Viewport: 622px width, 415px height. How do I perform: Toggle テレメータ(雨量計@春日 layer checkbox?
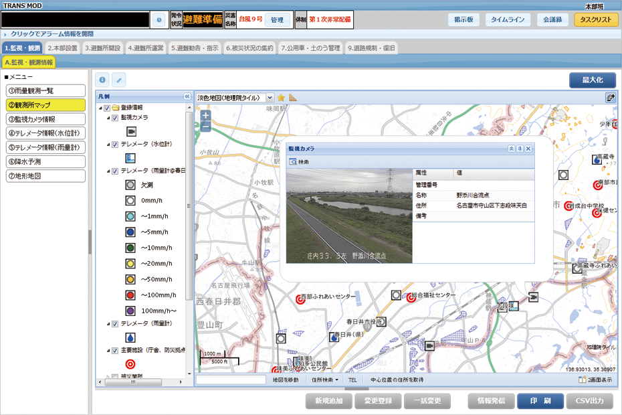coord(115,171)
